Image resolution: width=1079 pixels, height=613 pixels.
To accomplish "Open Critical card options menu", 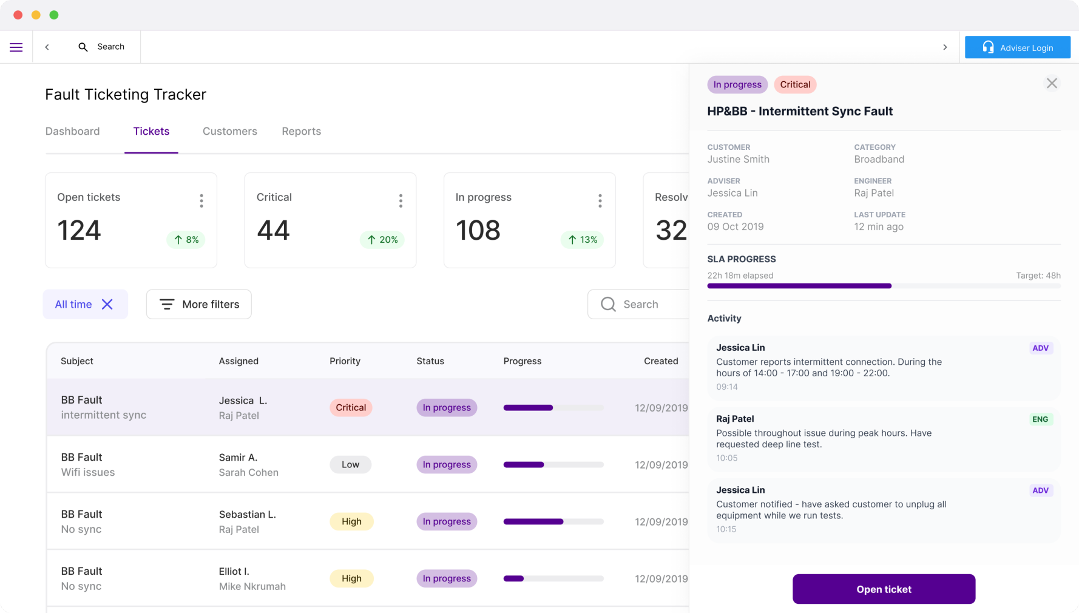I will [401, 201].
